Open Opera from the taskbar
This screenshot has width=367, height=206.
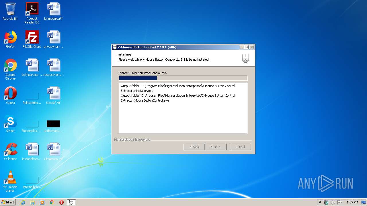point(61,202)
